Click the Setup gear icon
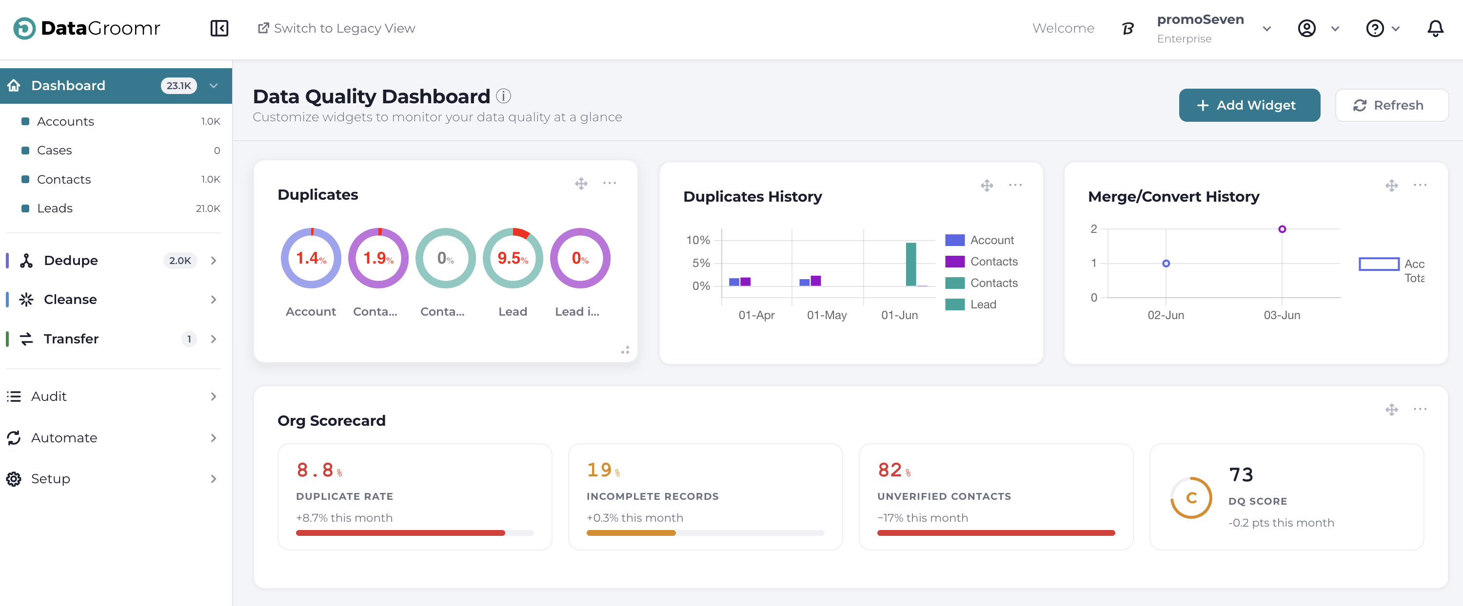The height and width of the screenshot is (606, 1463). (14, 478)
